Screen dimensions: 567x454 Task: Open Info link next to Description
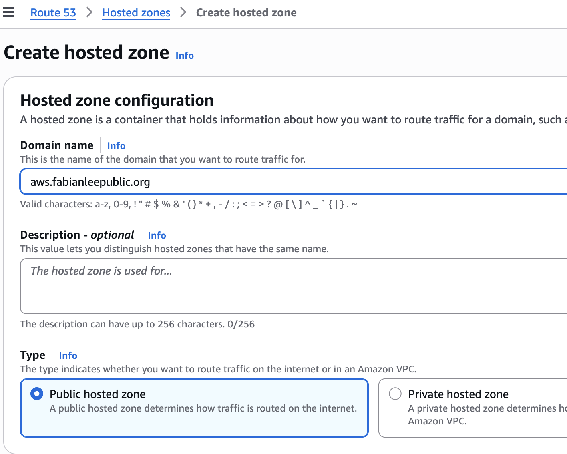157,235
